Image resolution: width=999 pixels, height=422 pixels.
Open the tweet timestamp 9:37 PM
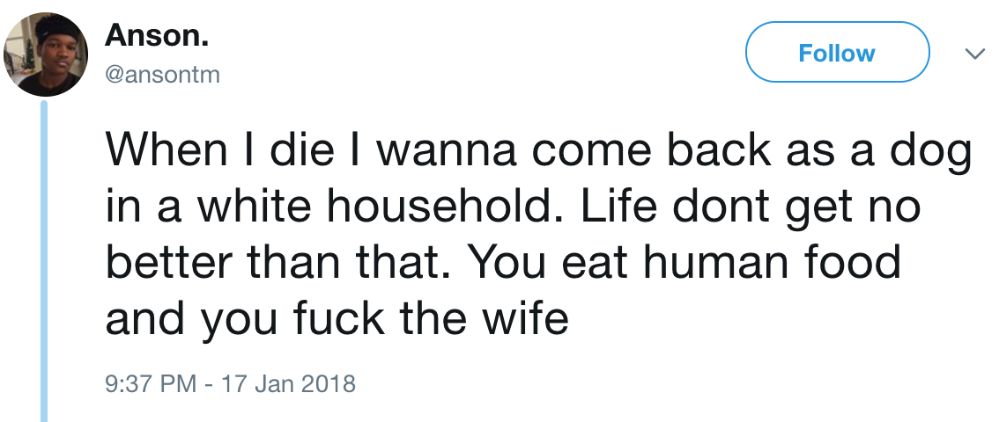(x=151, y=384)
